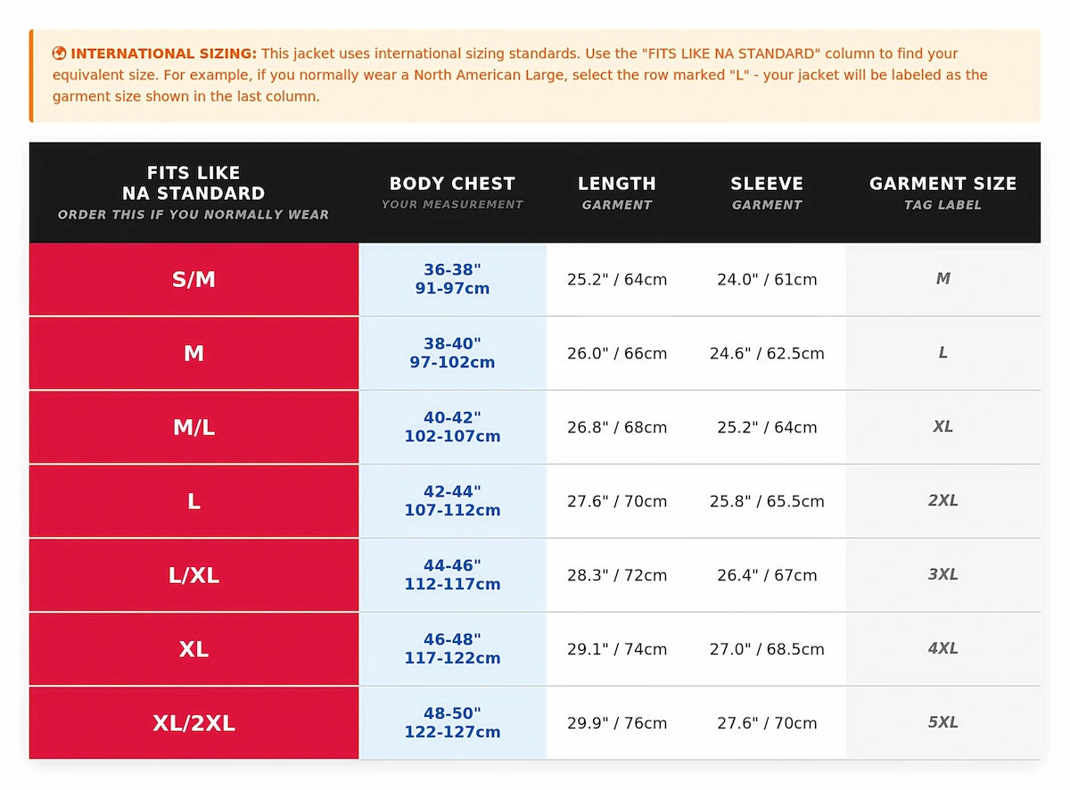Select the red M size row cell
The image size is (1070, 790).
click(x=193, y=354)
